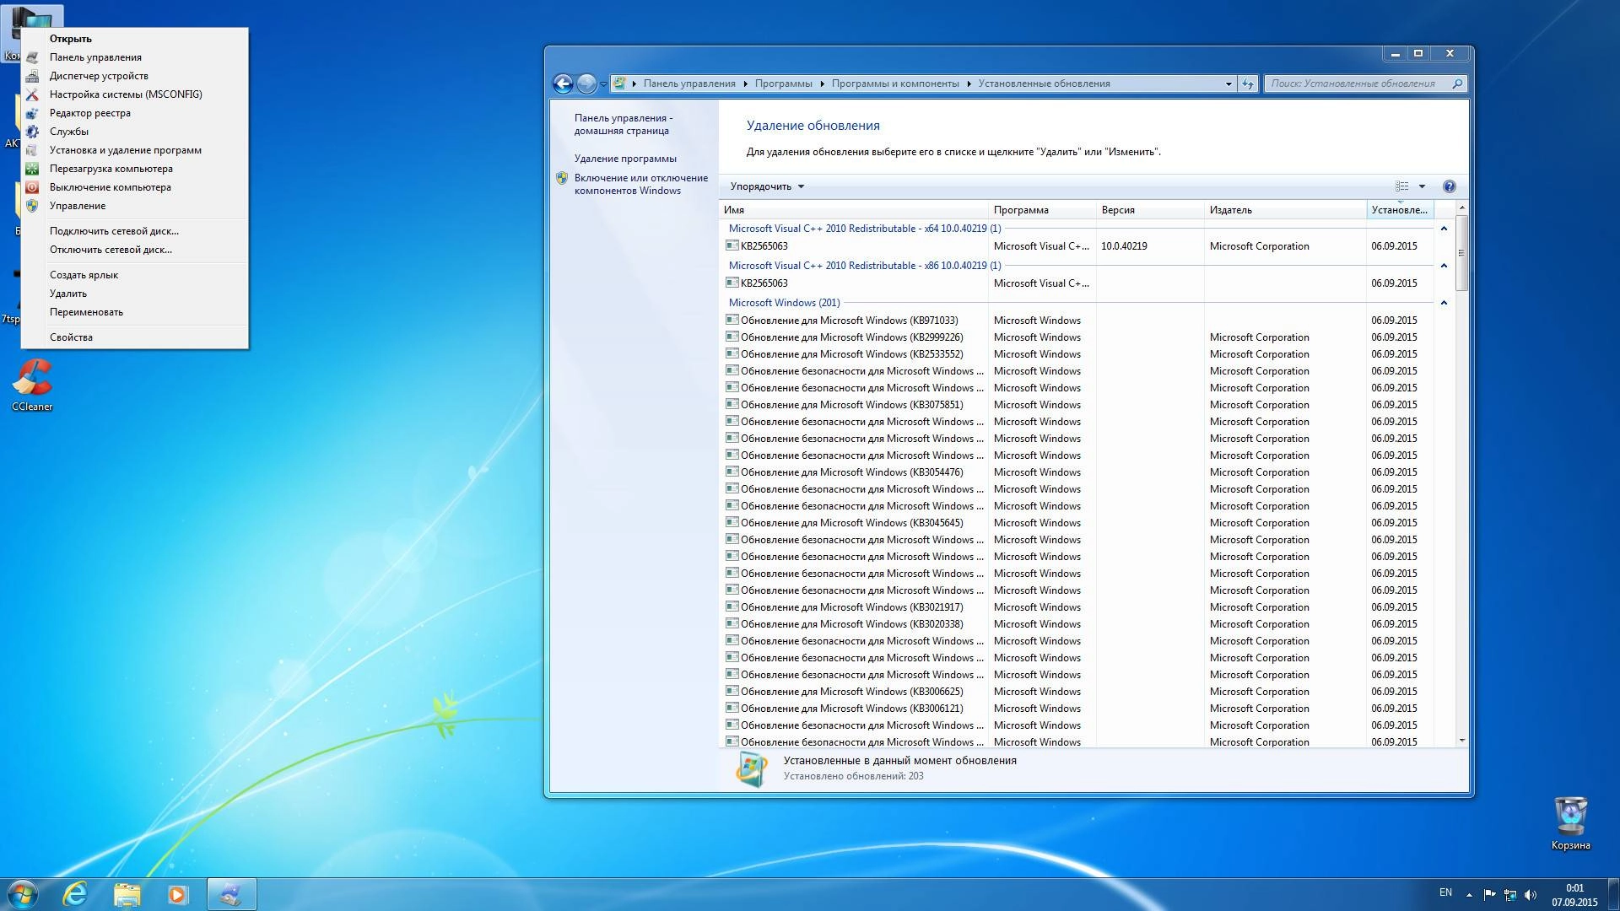The width and height of the screenshot is (1620, 911).
Task: Open Панель управления - домашняя страница link
Action: click(x=624, y=124)
